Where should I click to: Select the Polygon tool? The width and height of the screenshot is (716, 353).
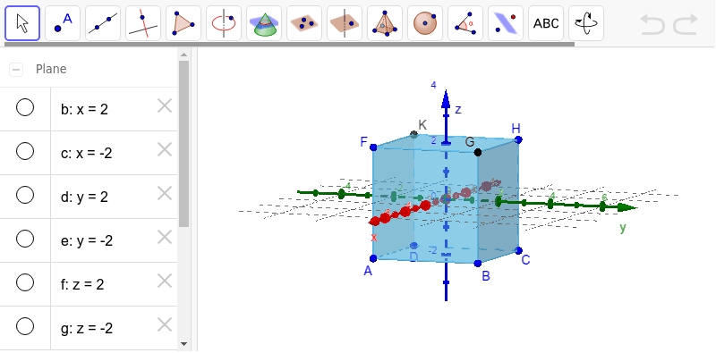click(183, 23)
